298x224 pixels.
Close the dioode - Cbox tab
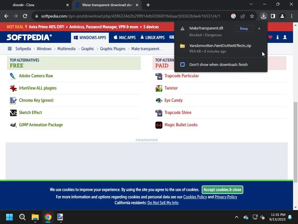click(67, 5)
